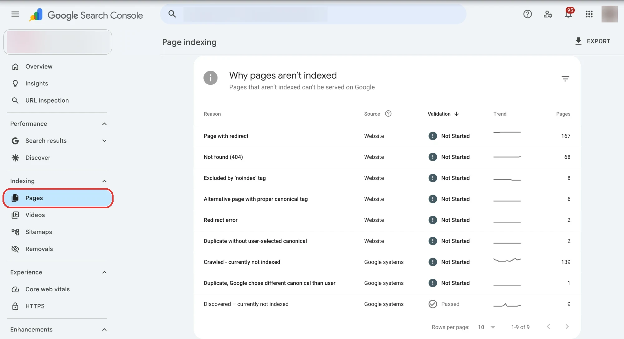Open the Google apps grid
The image size is (624, 339).
point(589,14)
